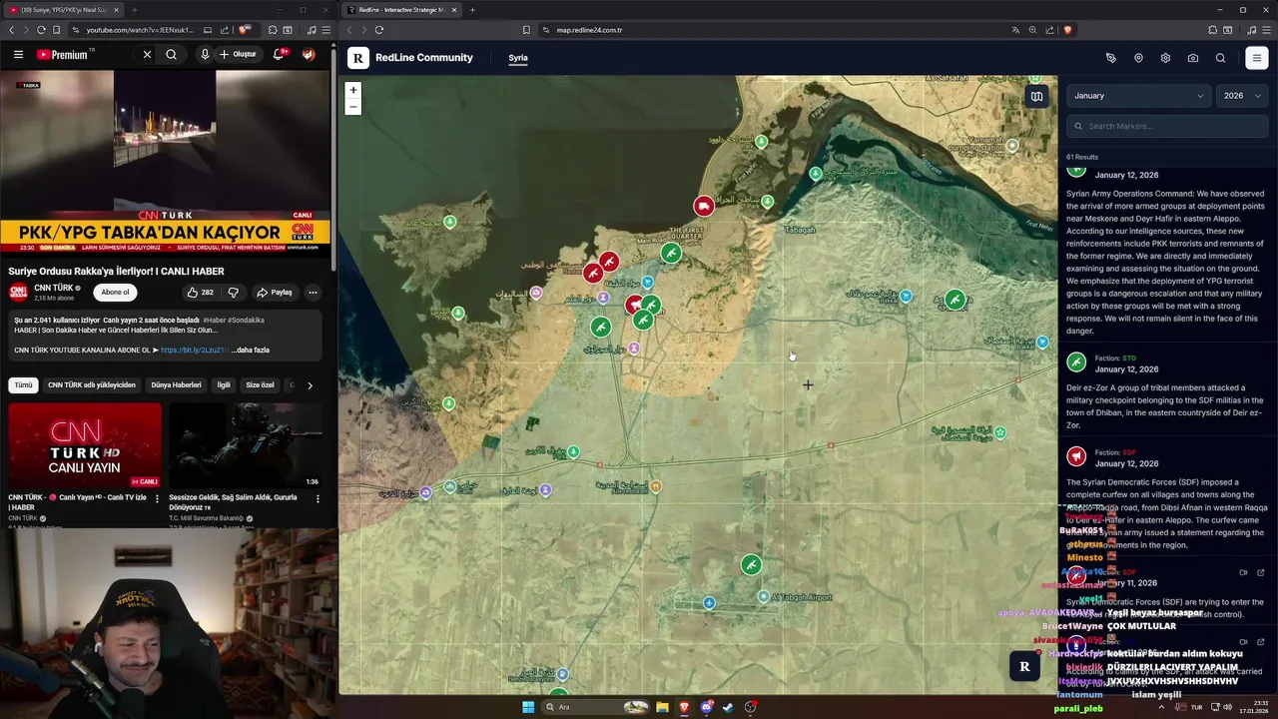Click the Brave shields icon in RedLine window

(x=1067, y=30)
